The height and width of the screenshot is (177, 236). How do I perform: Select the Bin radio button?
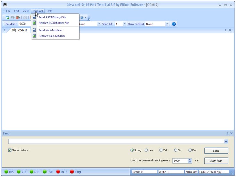[x=175, y=150]
